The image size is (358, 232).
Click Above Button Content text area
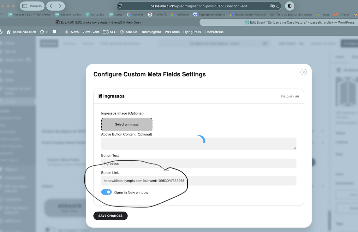(x=199, y=144)
